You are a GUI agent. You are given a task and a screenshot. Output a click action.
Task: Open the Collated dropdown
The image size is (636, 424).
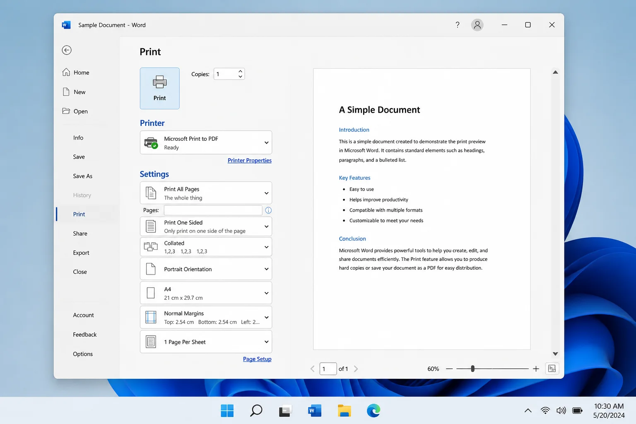(x=206, y=247)
